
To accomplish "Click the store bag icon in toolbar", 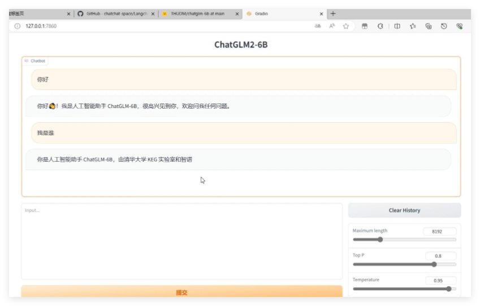I will pos(365,26).
